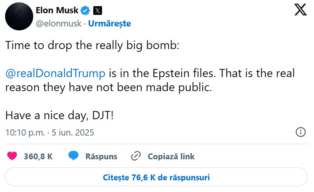Click the 360,8 K likes count
The height and width of the screenshot is (192, 314).
click(38, 157)
